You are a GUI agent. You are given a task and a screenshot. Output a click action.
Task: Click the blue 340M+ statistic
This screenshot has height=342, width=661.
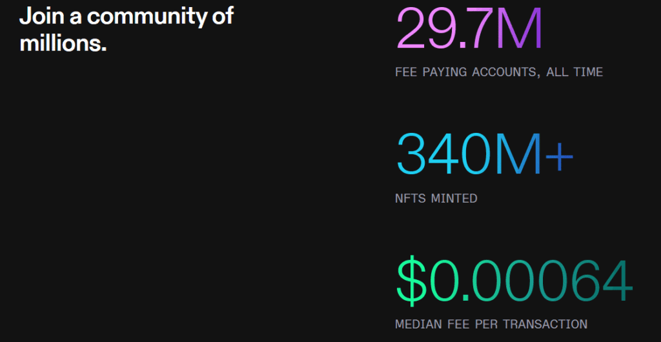point(484,154)
